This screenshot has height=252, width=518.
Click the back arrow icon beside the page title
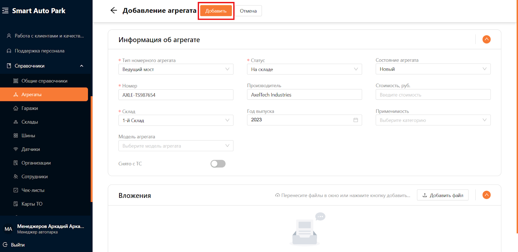(x=114, y=10)
